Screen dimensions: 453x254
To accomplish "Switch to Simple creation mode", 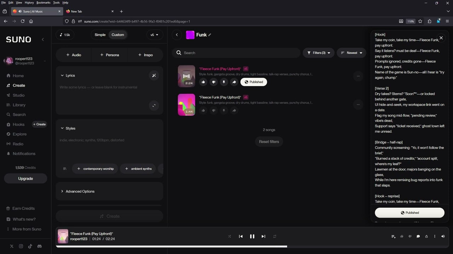I will pos(100,35).
